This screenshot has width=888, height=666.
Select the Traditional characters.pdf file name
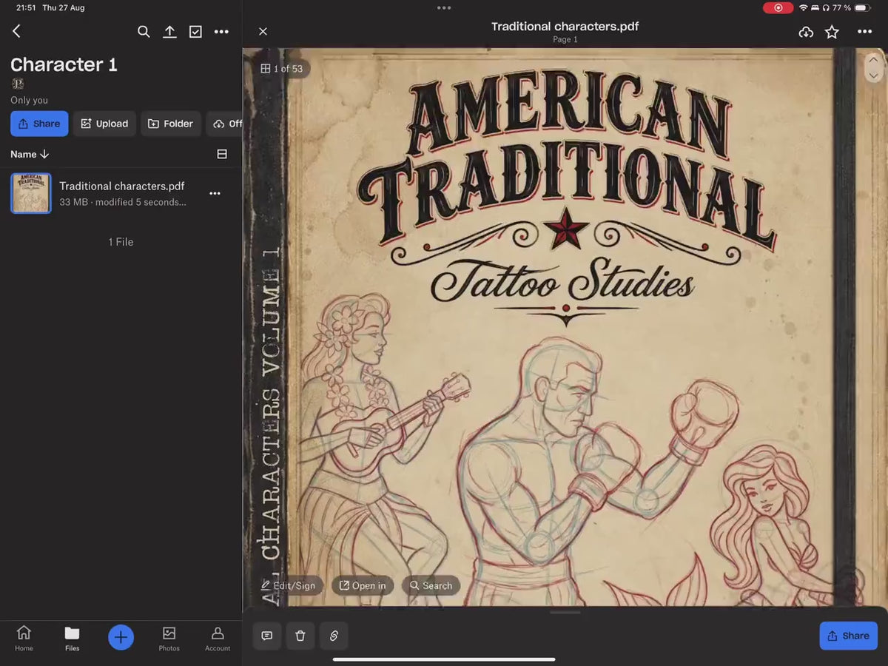pyautogui.click(x=122, y=186)
